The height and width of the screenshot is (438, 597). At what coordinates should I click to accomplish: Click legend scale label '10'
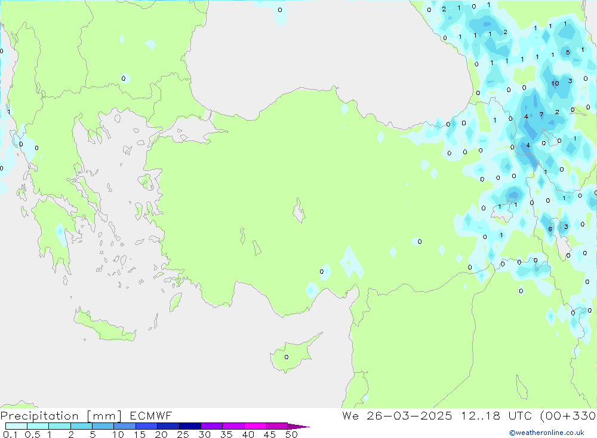click(x=118, y=434)
